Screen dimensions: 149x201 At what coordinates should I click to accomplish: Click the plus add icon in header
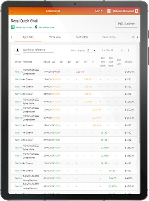pos(109,11)
